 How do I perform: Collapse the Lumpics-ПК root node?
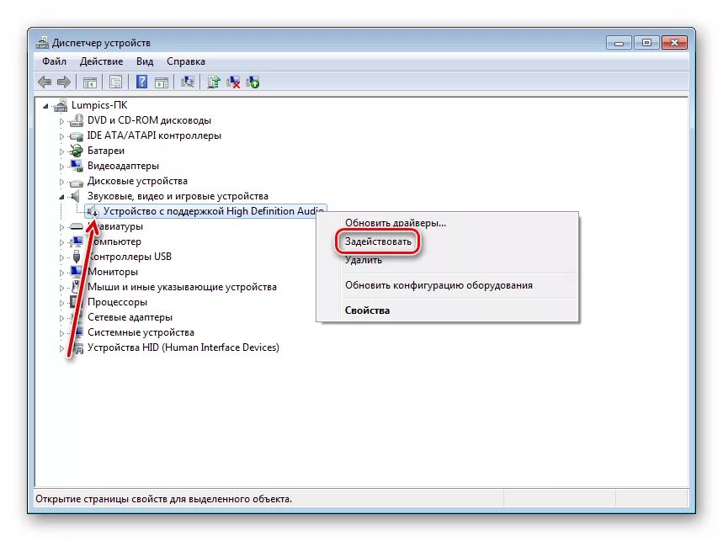45,107
